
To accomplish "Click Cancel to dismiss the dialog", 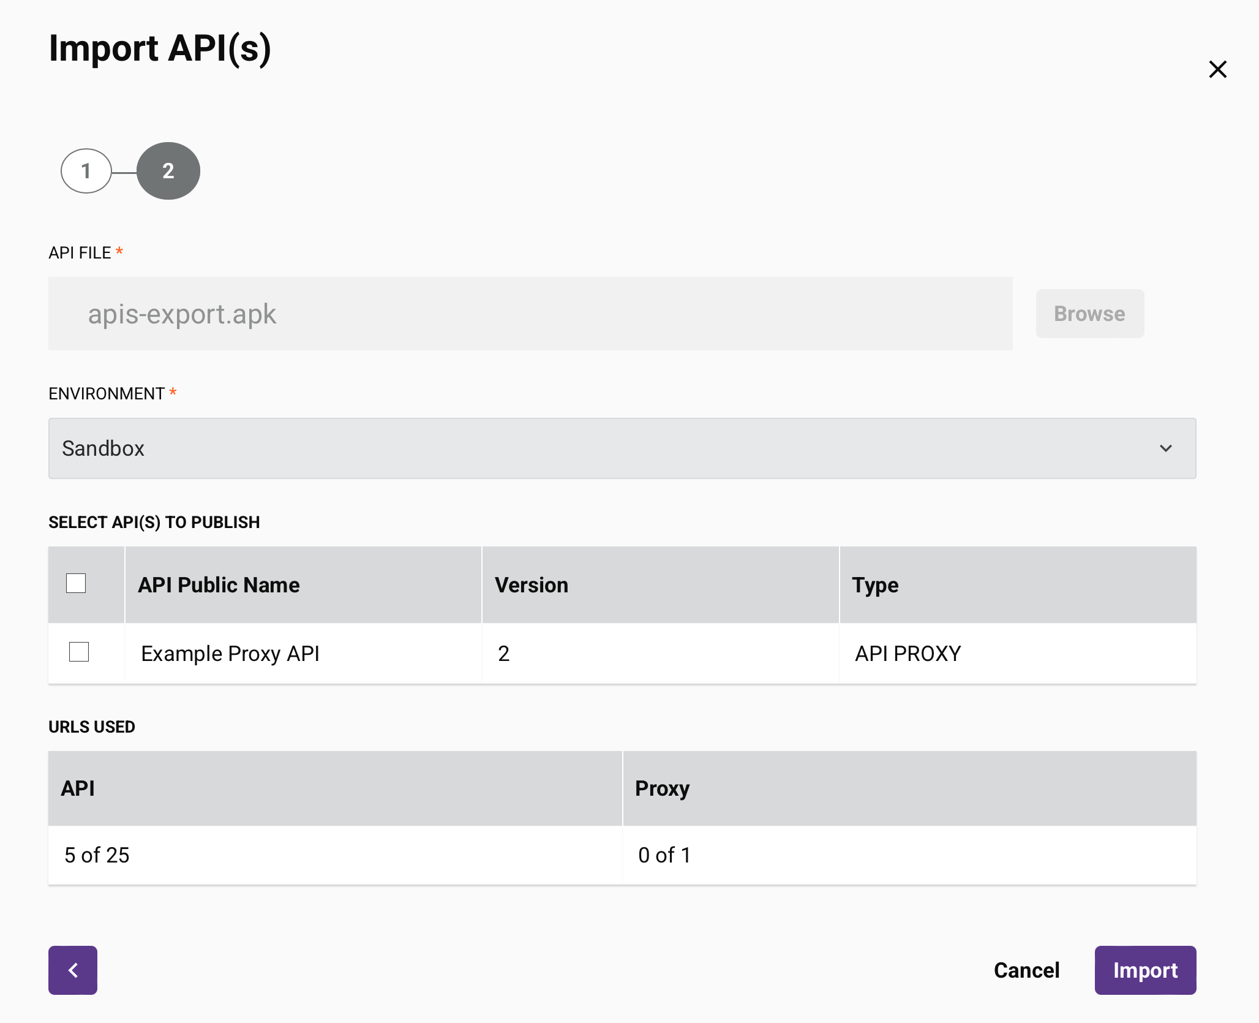I will pyautogui.click(x=1026, y=970).
